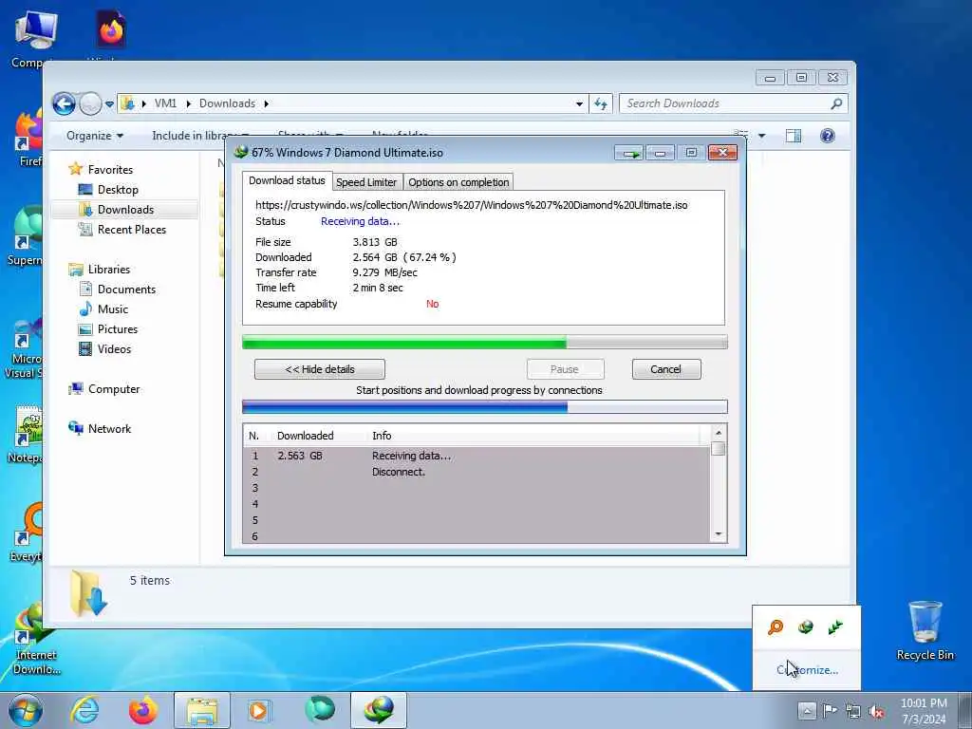Click the green download progress bar
This screenshot has height=729, width=972.
click(485, 342)
